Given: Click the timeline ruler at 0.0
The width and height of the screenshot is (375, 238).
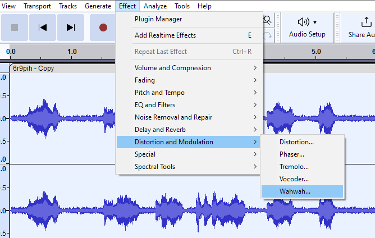Looking at the screenshot, I should click(x=11, y=52).
